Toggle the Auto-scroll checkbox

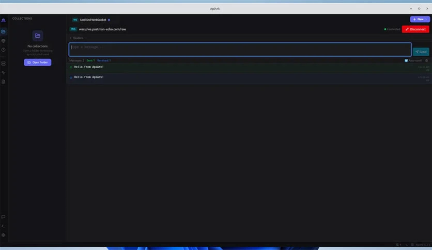point(406,60)
